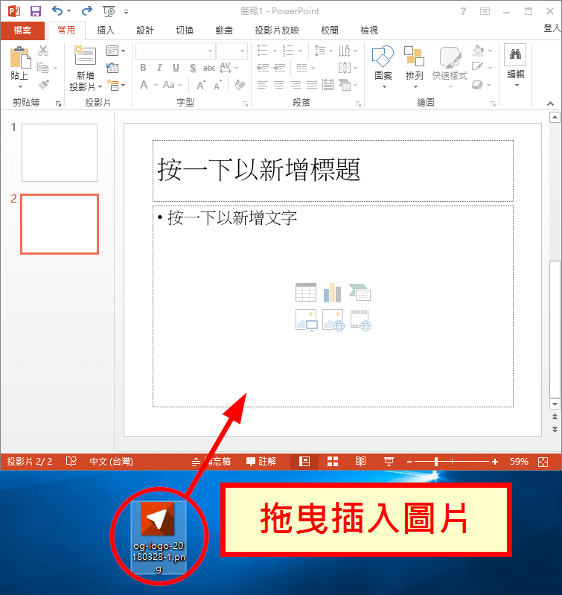Decrease list indent level
Screen dimensions: 562x595
coord(263,68)
